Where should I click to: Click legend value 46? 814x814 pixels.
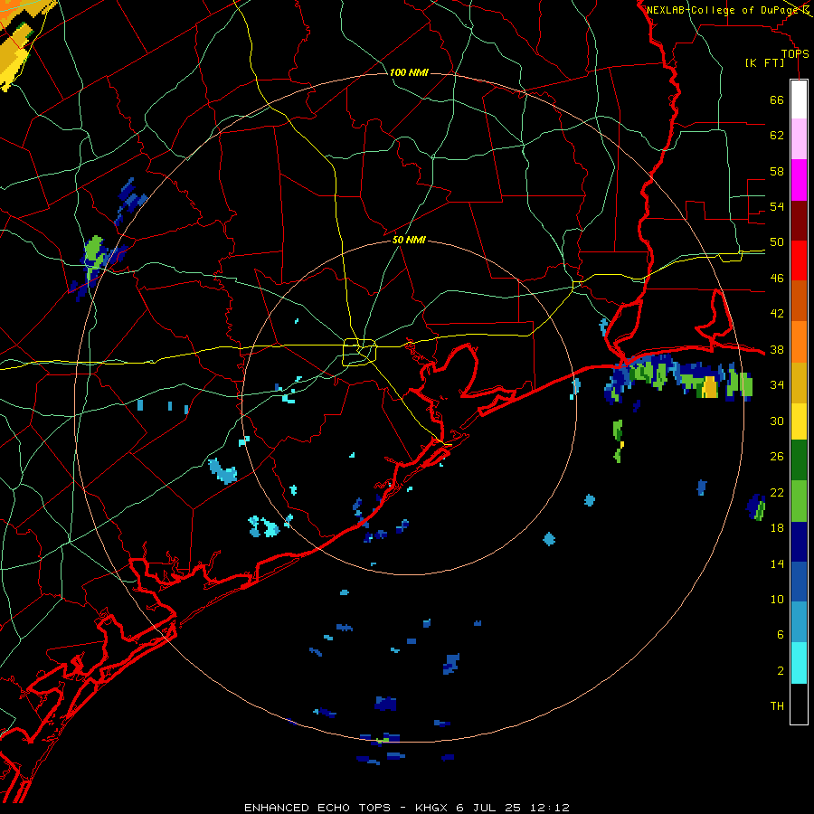[x=777, y=279]
